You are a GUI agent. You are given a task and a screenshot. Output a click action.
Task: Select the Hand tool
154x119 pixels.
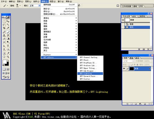coord(4,57)
